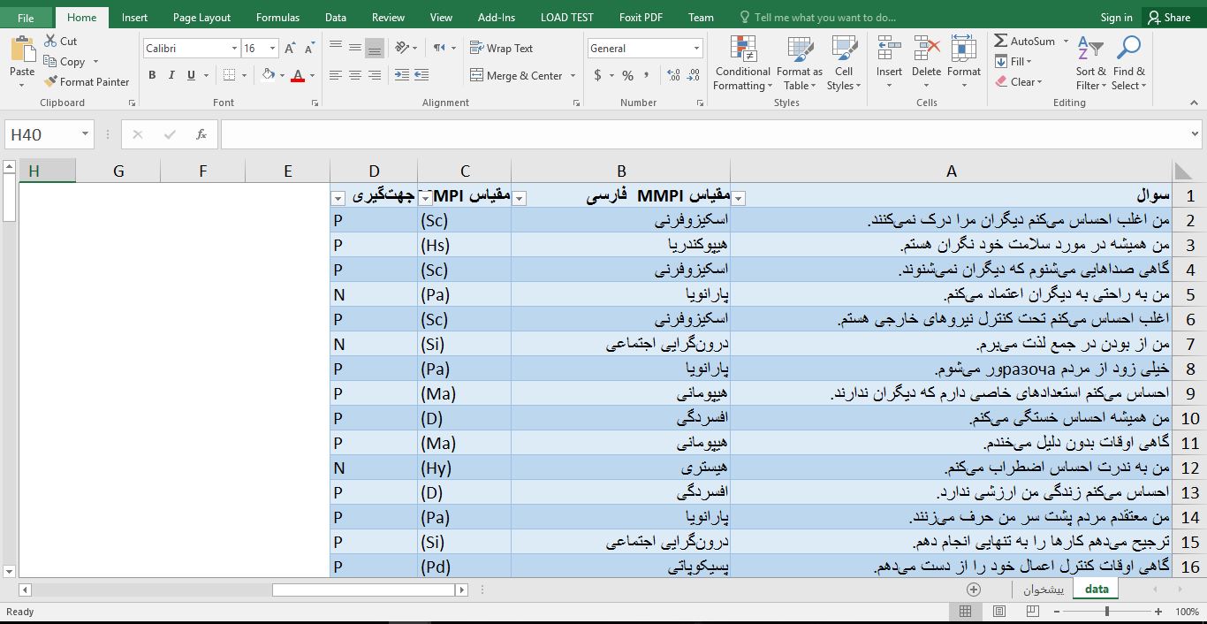Apply the Fill Color bucket

269,75
